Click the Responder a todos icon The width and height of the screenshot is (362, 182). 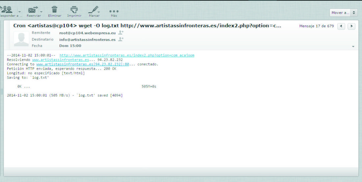(7, 10)
